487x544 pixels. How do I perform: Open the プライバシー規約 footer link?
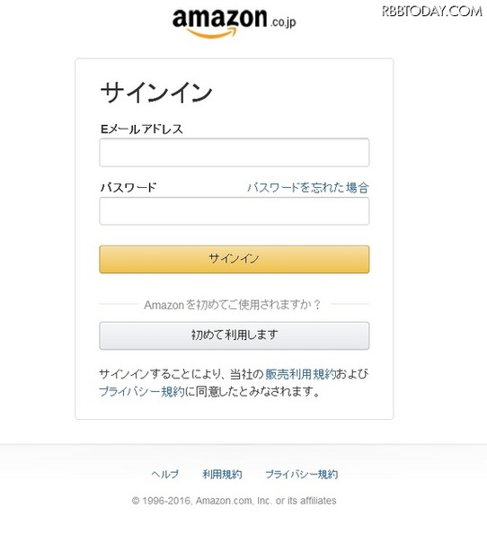pyautogui.click(x=302, y=474)
